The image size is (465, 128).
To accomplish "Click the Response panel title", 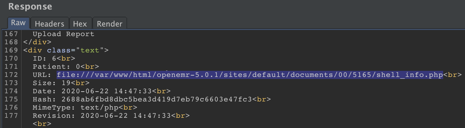I will coord(30,6).
